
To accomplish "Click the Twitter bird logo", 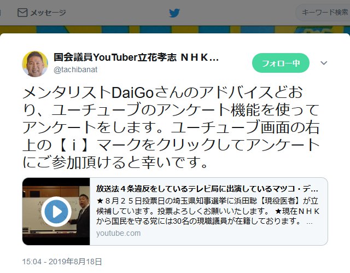I will (174, 13).
